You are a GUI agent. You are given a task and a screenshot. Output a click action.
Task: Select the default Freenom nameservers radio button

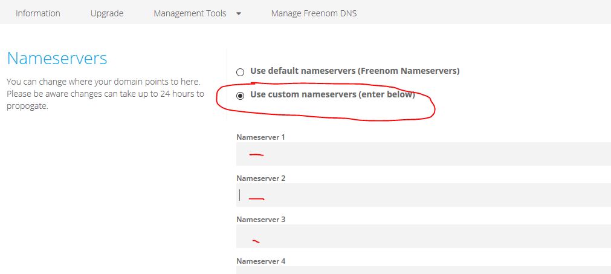[x=241, y=72]
